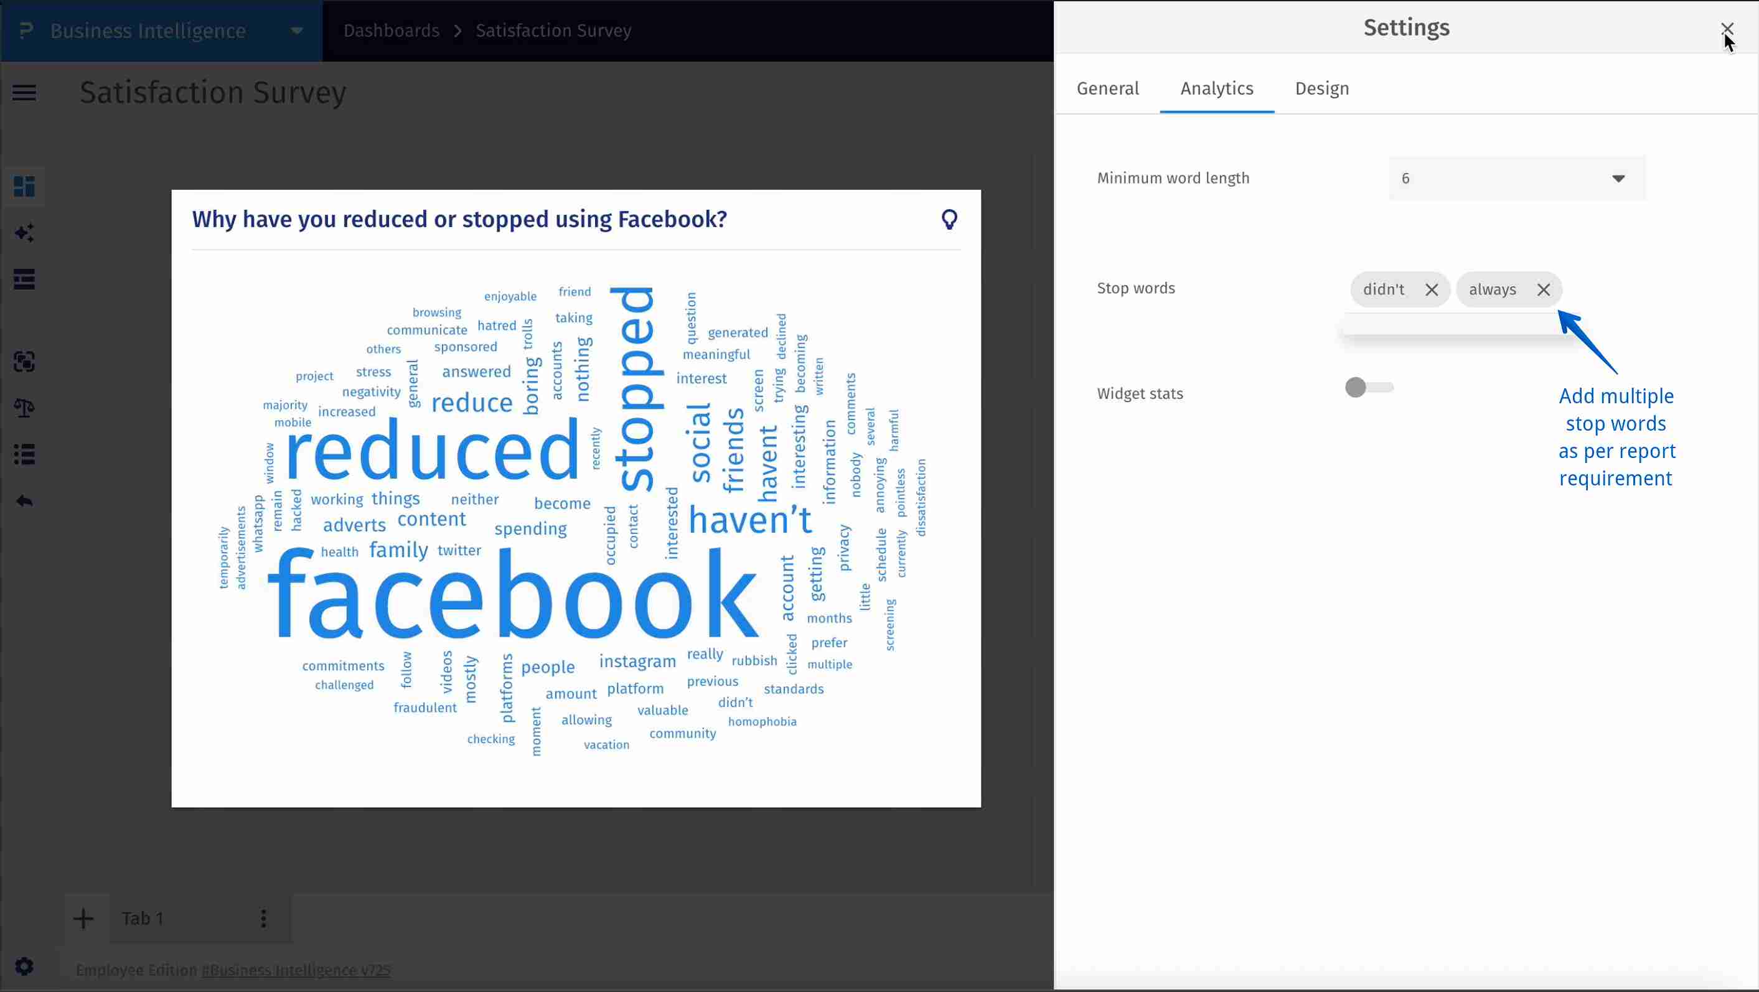Open the Tab 1 options menu

(x=263, y=919)
